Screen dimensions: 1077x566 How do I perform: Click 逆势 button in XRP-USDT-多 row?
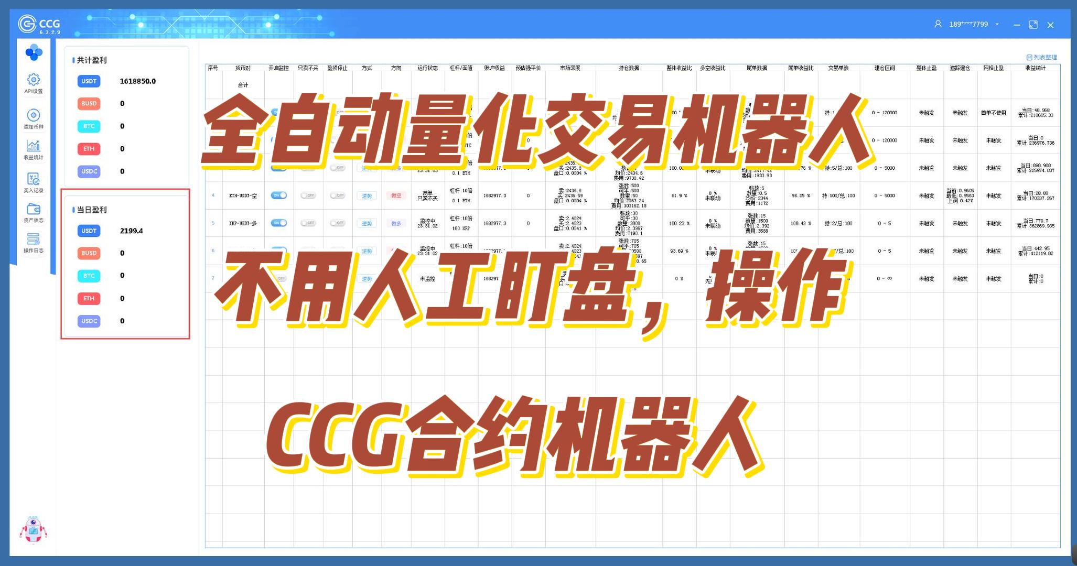(367, 223)
